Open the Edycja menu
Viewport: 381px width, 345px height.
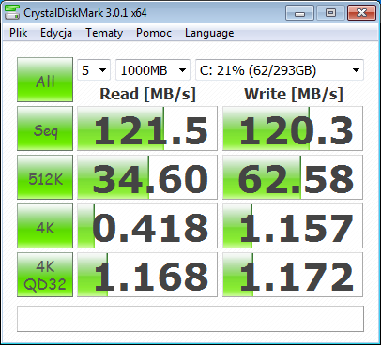pyautogui.click(x=56, y=33)
